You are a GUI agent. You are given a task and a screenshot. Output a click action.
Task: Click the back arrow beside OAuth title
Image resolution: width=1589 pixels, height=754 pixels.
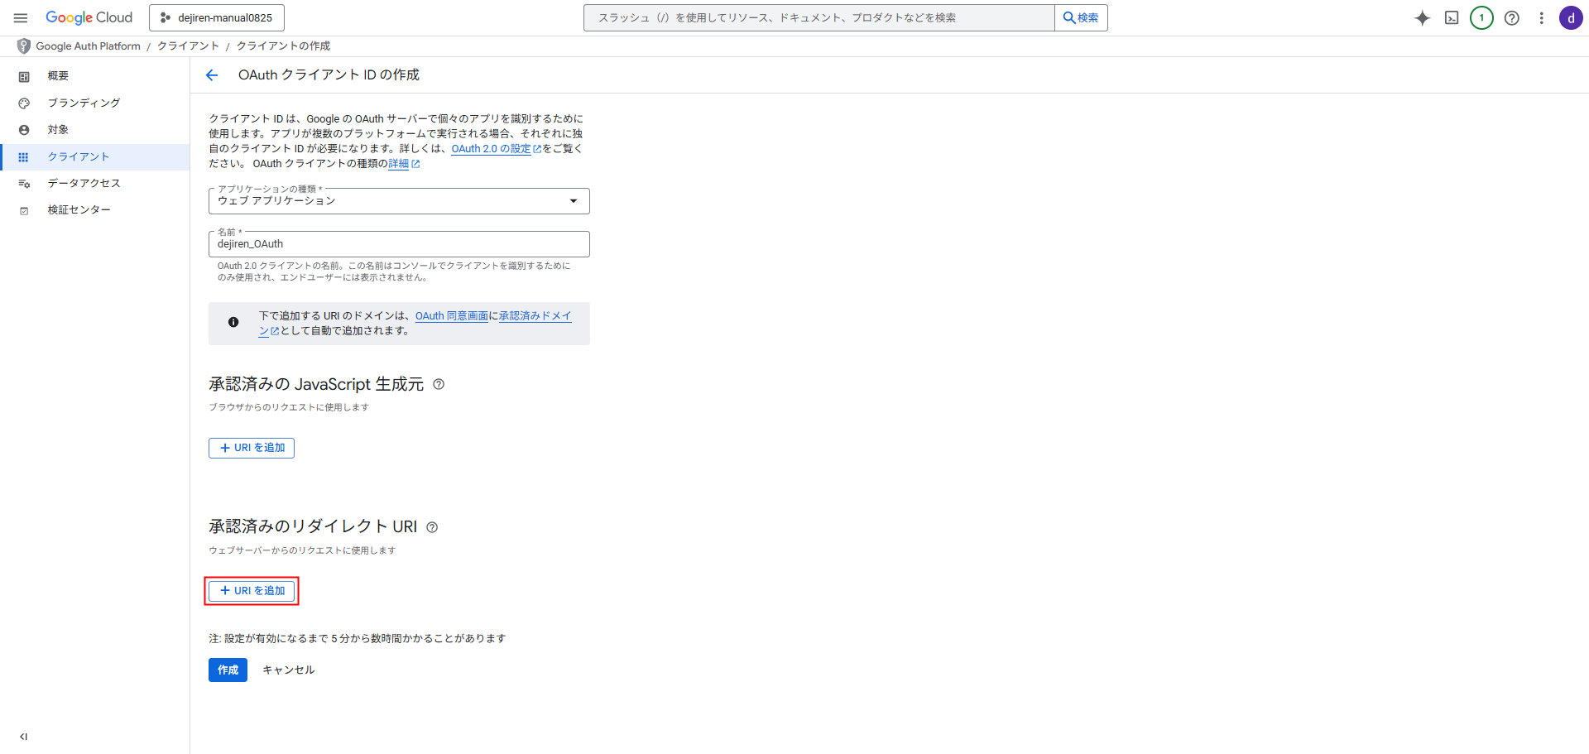[x=212, y=75]
